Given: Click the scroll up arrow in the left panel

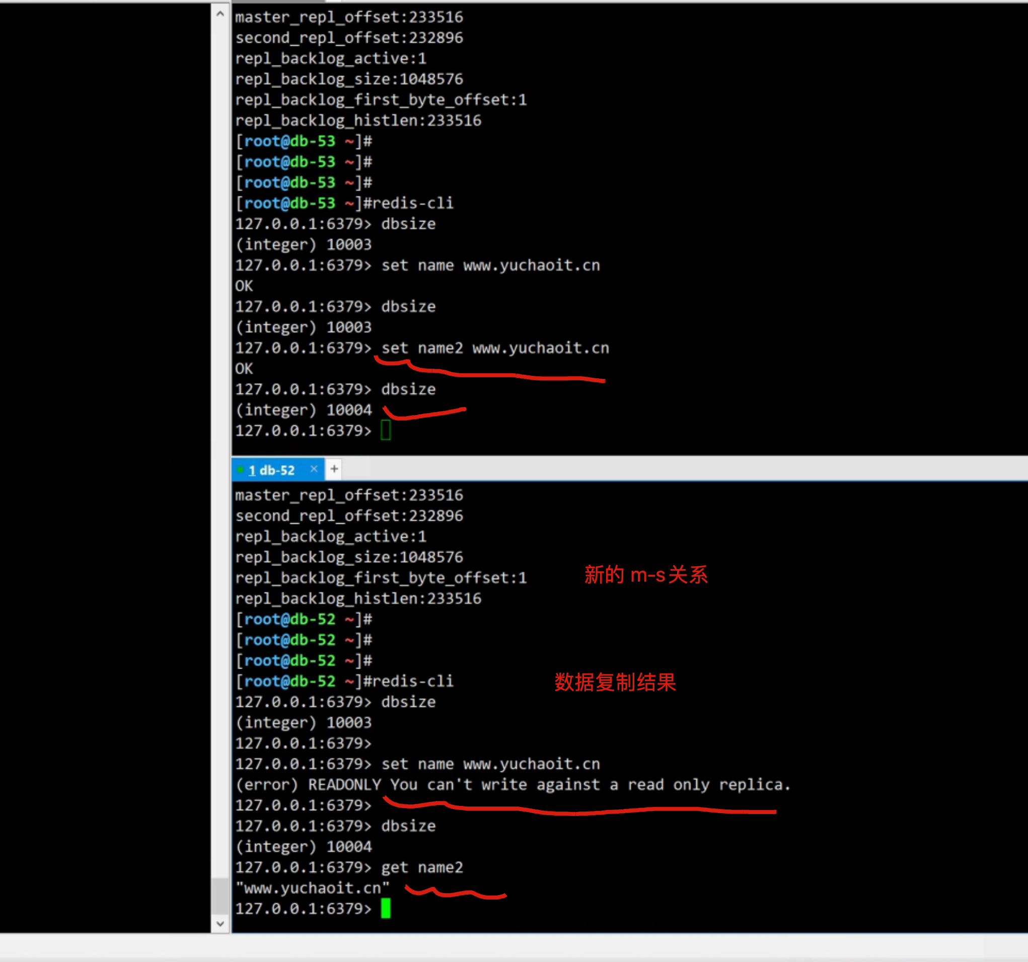Looking at the screenshot, I should click(220, 14).
